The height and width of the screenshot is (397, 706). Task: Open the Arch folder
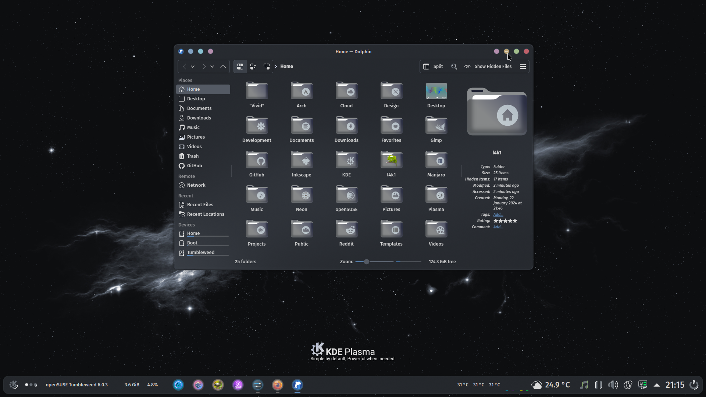coord(302,95)
